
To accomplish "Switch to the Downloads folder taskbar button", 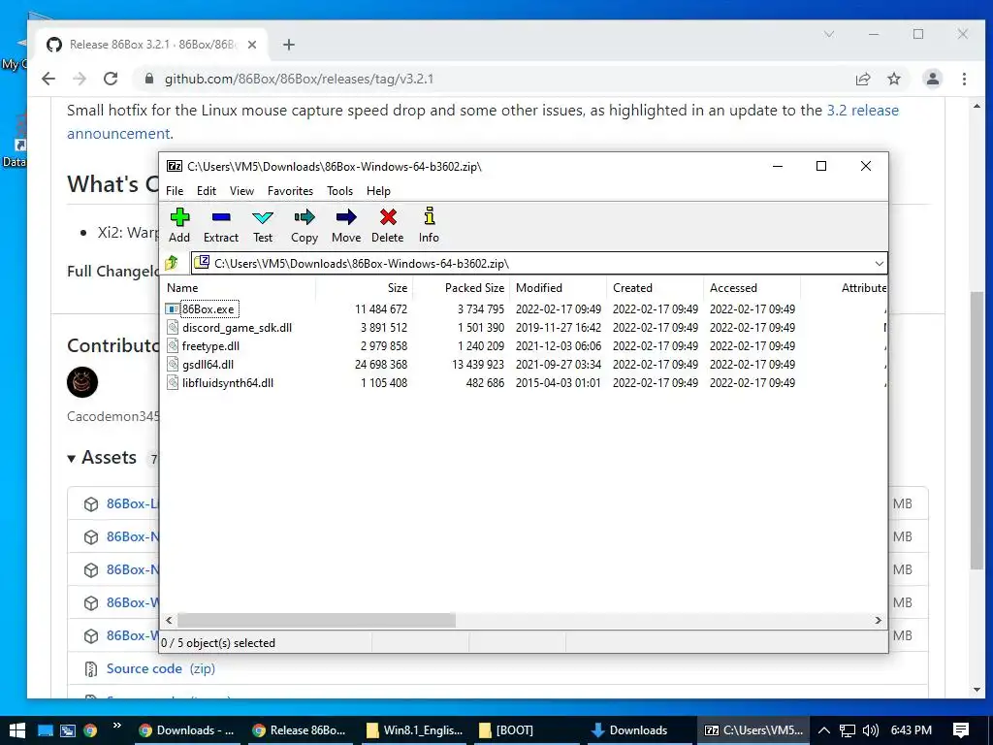I will [x=640, y=730].
